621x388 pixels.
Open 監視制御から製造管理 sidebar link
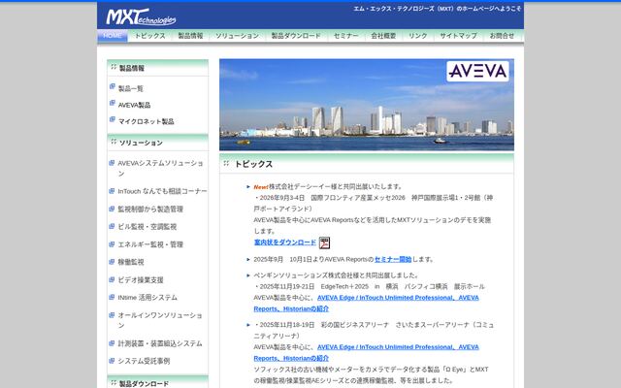click(x=150, y=210)
